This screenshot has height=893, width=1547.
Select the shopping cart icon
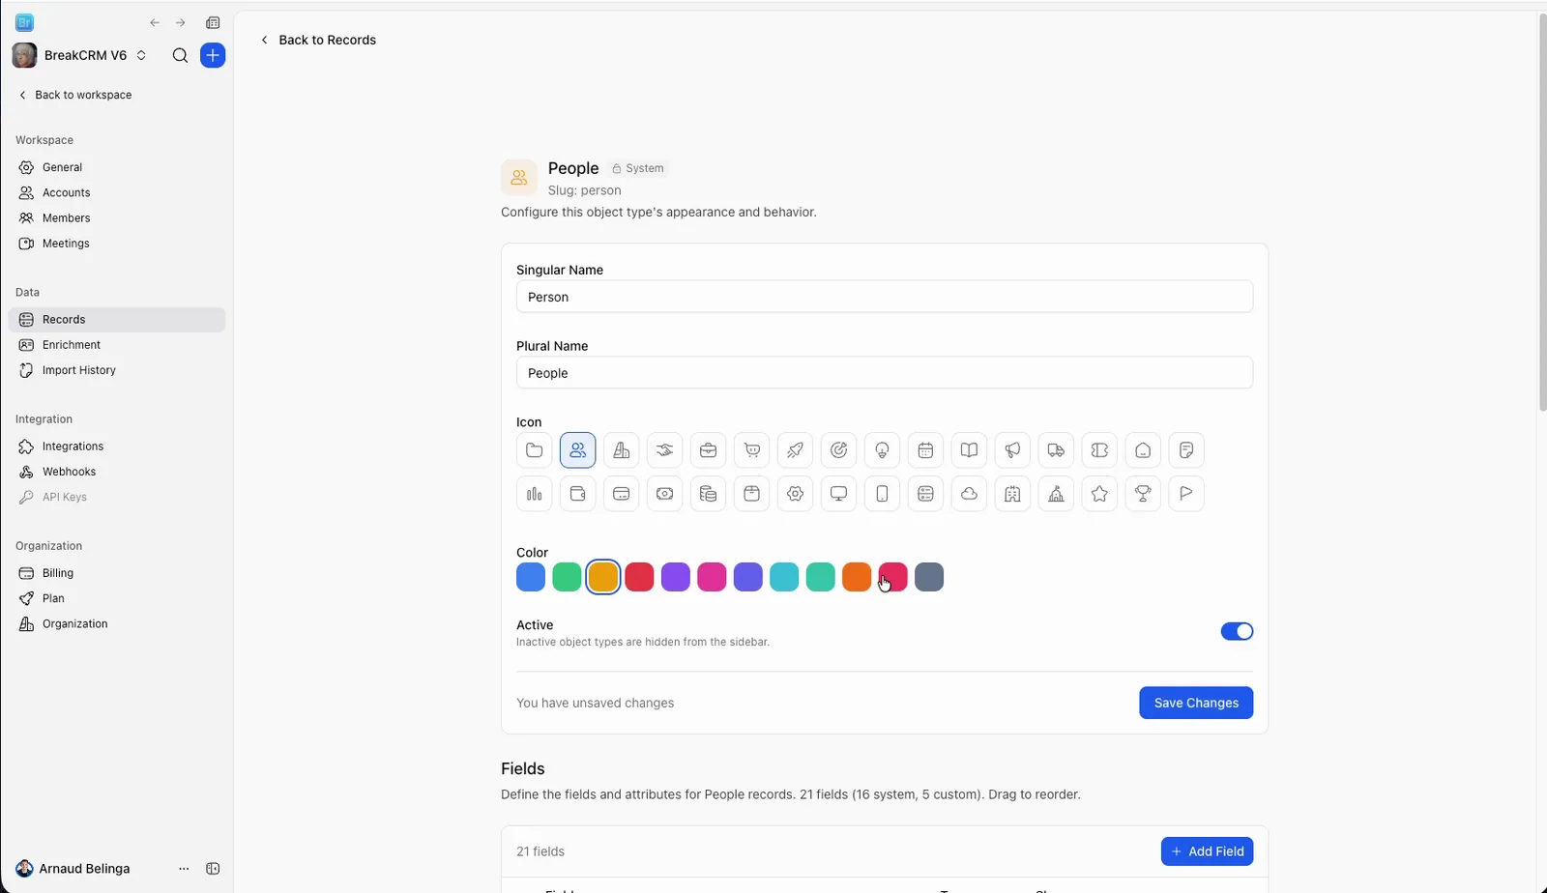[x=751, y=450]
